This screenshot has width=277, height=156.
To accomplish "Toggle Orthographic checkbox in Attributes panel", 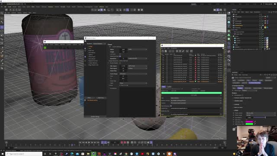I will click(242, 95).
